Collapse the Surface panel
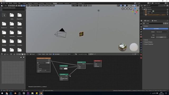169x95 pixels. click(x=146, y=26)
